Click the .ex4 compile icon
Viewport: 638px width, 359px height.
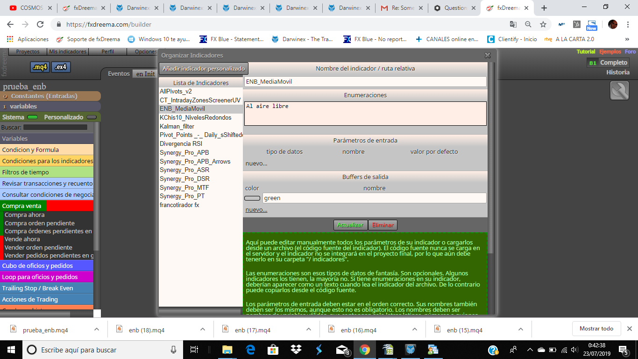61,67
